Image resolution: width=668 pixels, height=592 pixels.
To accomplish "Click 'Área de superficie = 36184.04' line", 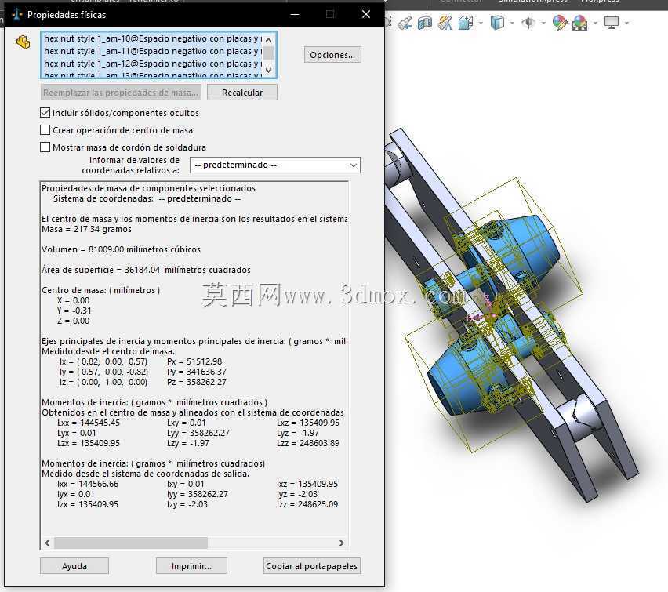I will tap(146, 271).
